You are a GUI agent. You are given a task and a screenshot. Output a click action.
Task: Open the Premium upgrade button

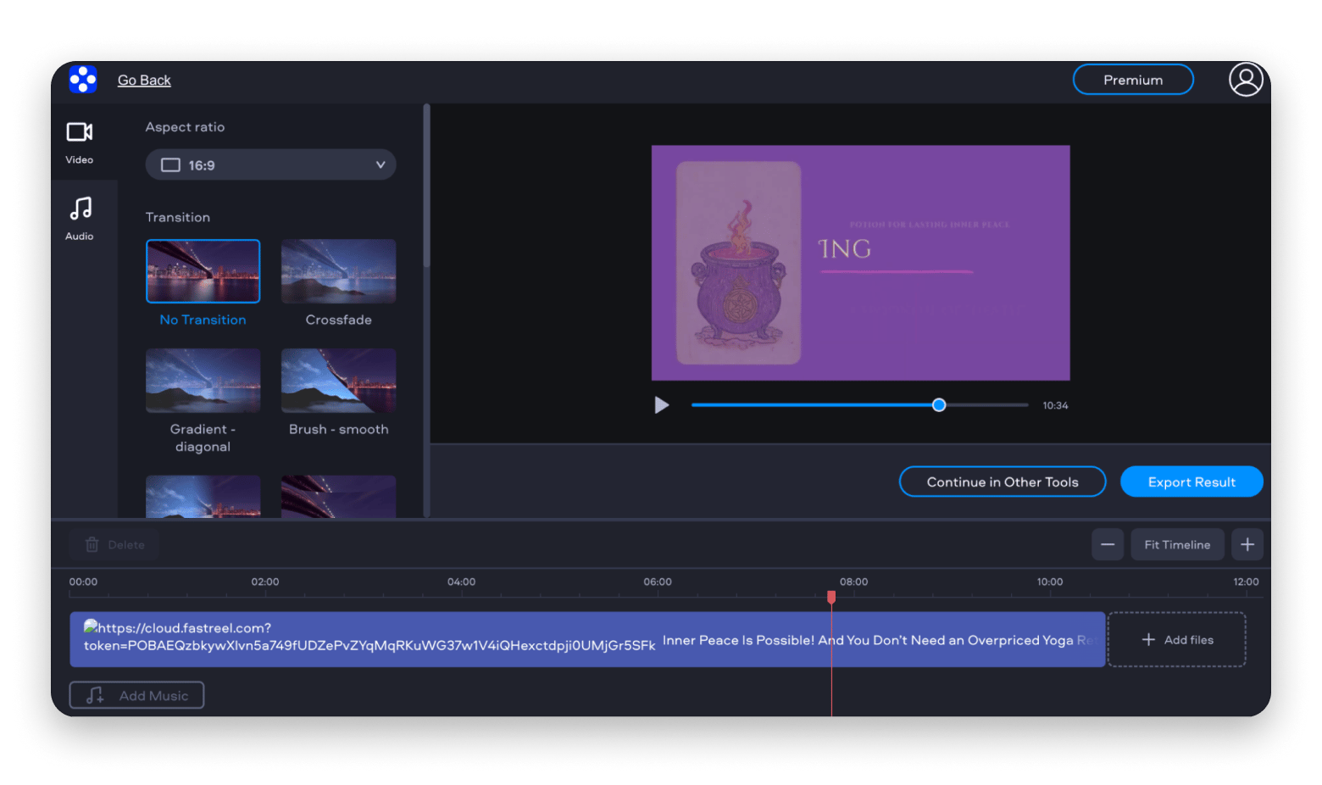coord(1132,80)
